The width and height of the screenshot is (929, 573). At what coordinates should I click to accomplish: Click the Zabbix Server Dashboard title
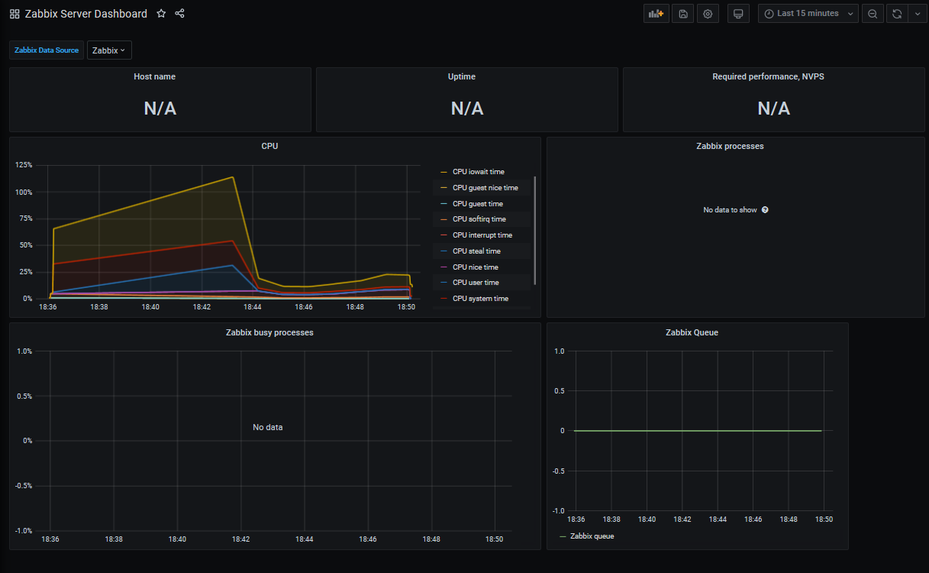point(86,14)
